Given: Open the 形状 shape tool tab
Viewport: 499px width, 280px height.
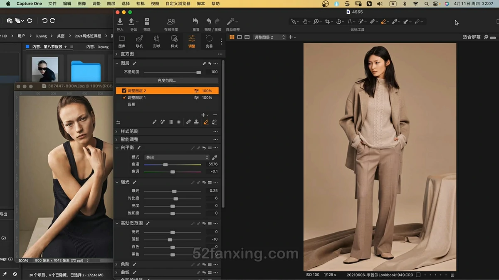Looking at the screenshot, I should 157,41.
